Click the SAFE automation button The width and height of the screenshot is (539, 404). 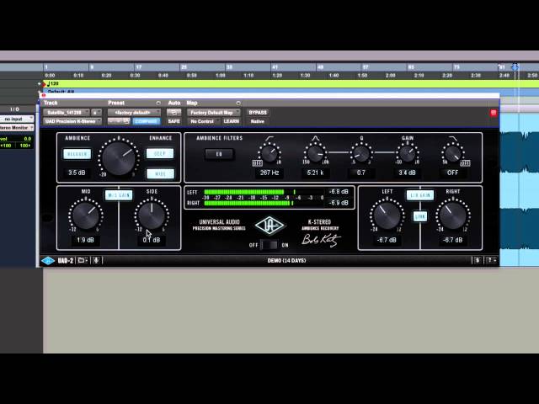click(174, 121)
